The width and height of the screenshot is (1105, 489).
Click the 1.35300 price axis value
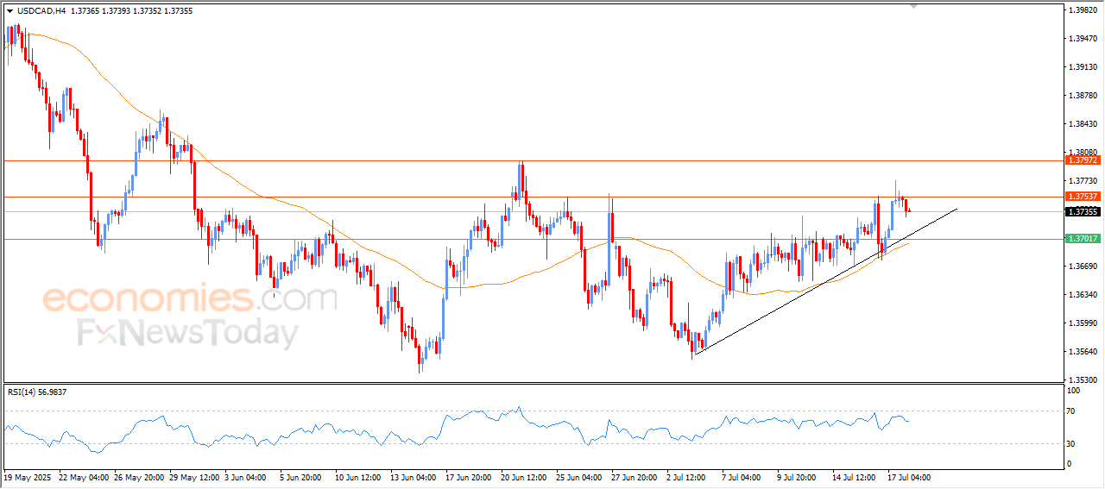click(x=1082, y=379)
